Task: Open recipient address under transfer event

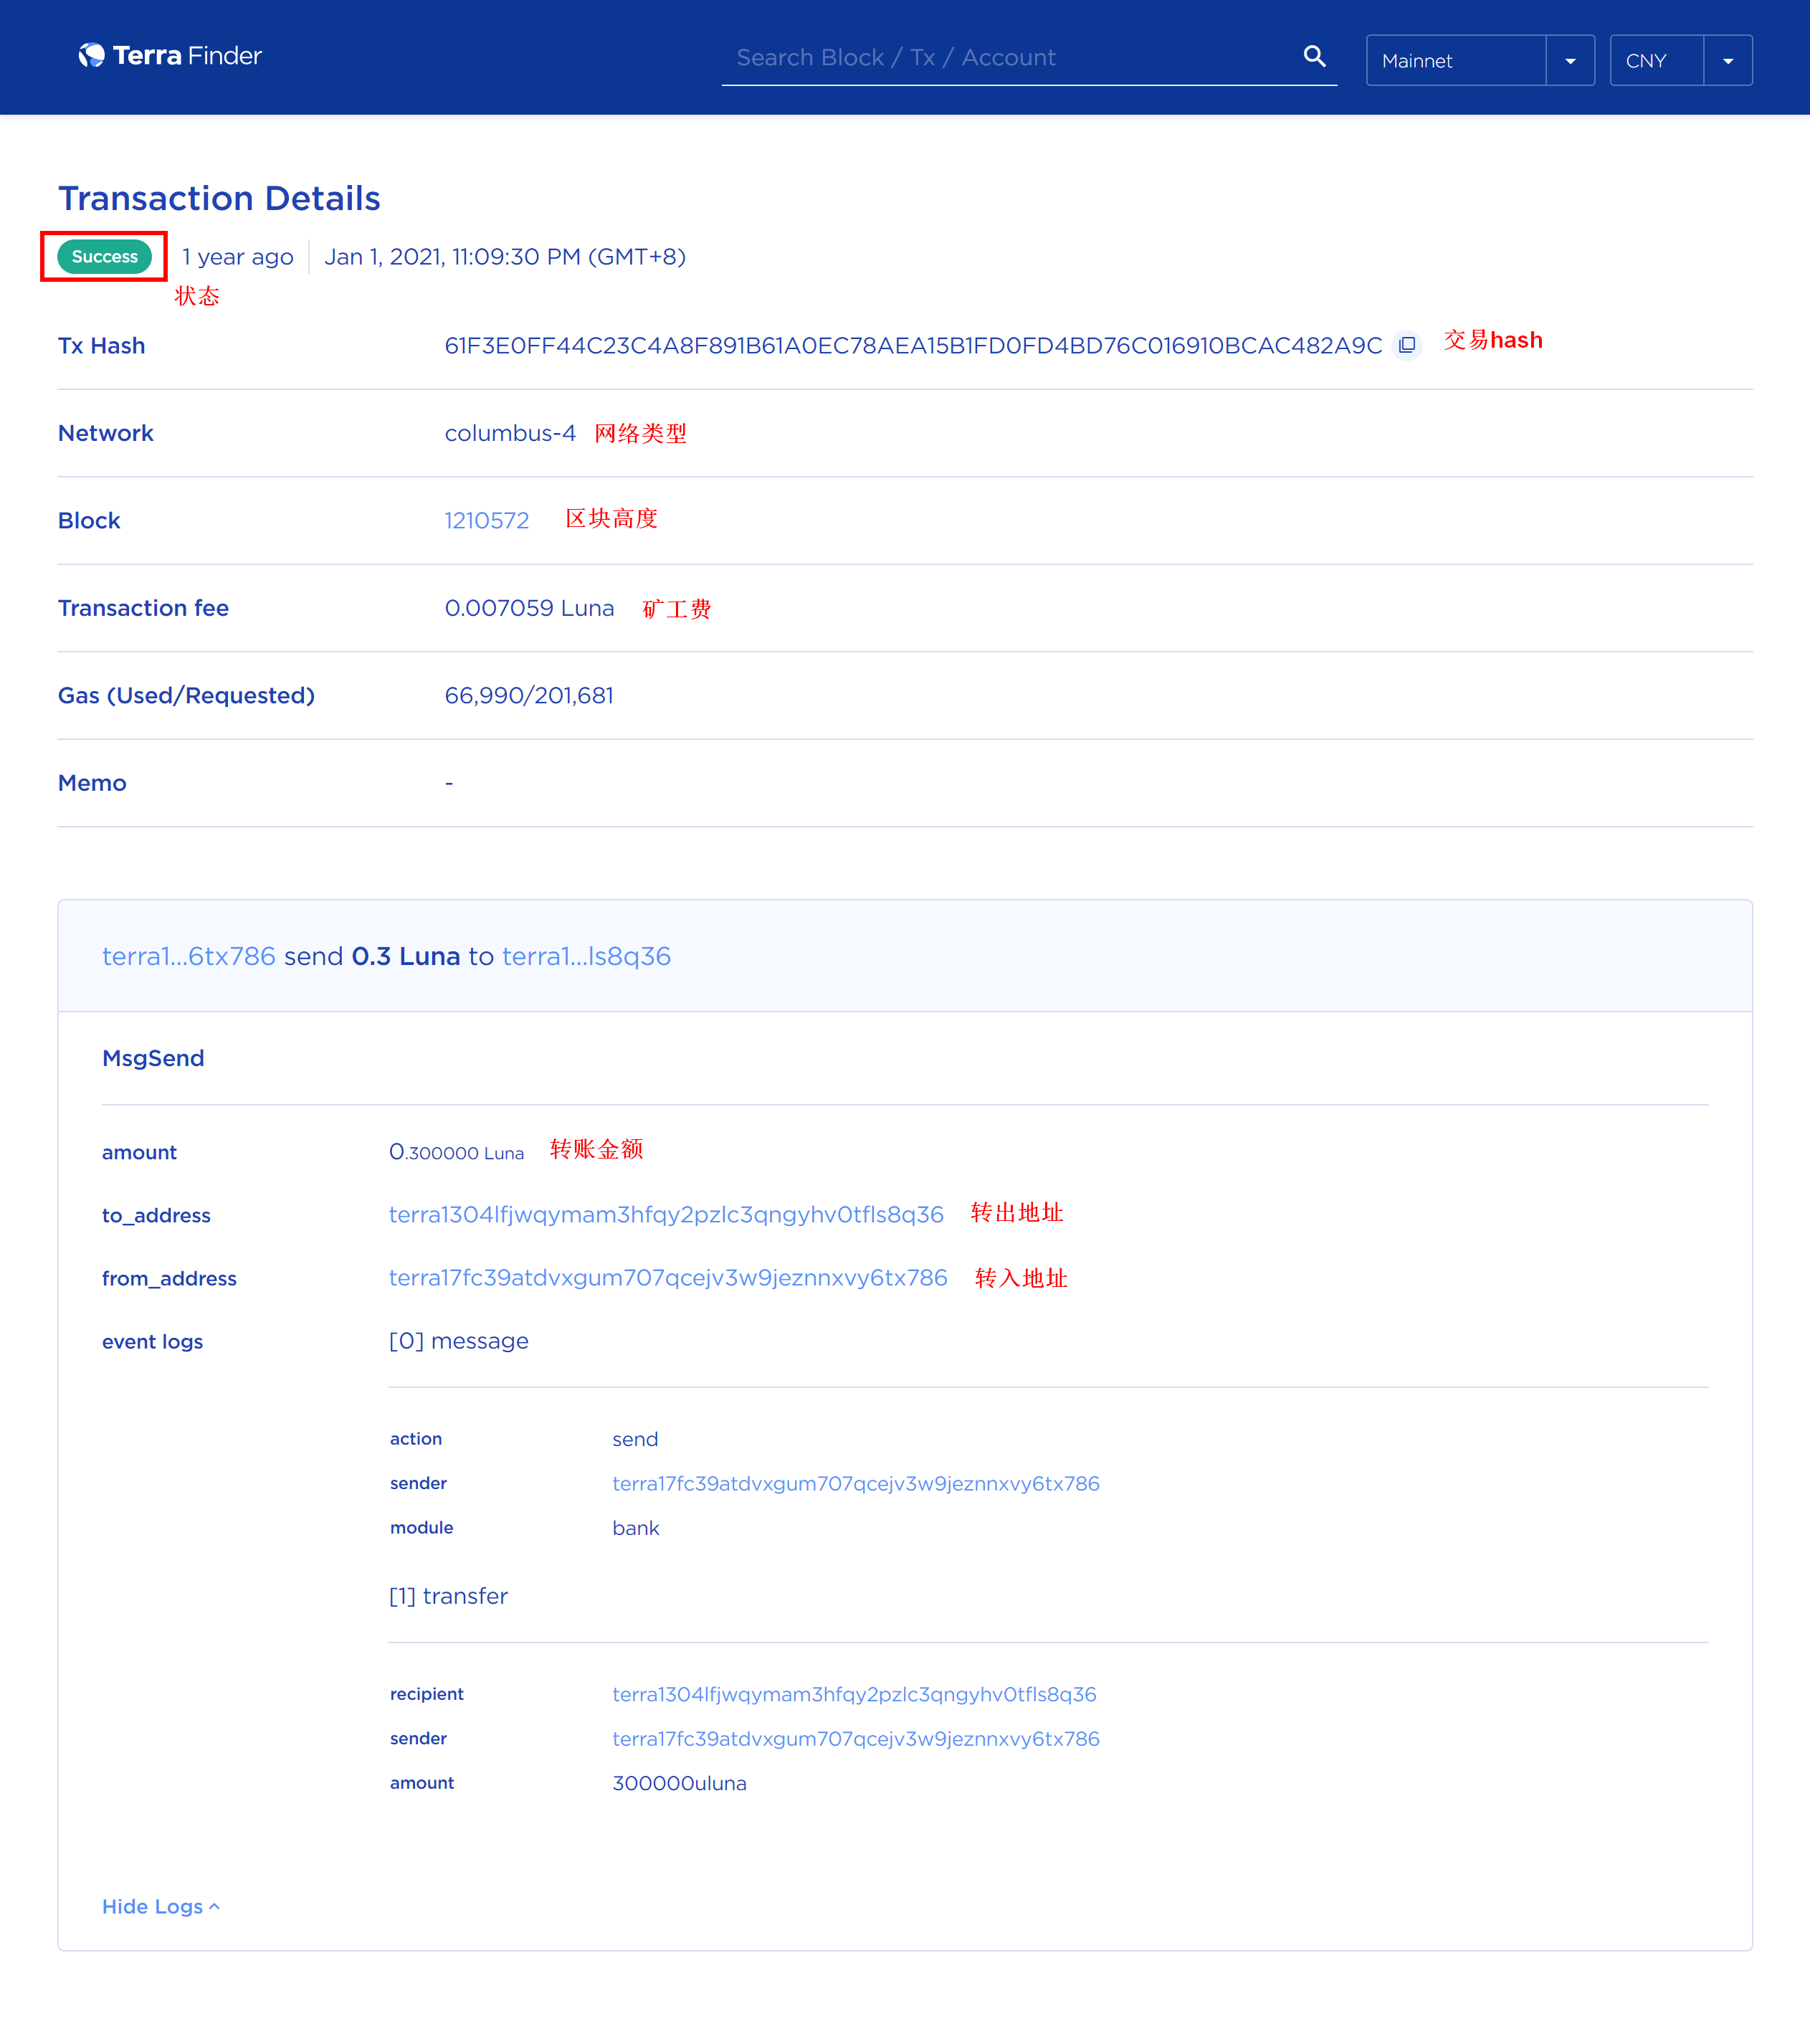Action: coord(854,1694)
